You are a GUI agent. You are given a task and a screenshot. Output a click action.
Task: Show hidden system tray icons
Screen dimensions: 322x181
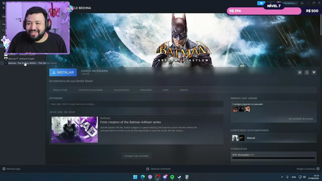point(282,177)
